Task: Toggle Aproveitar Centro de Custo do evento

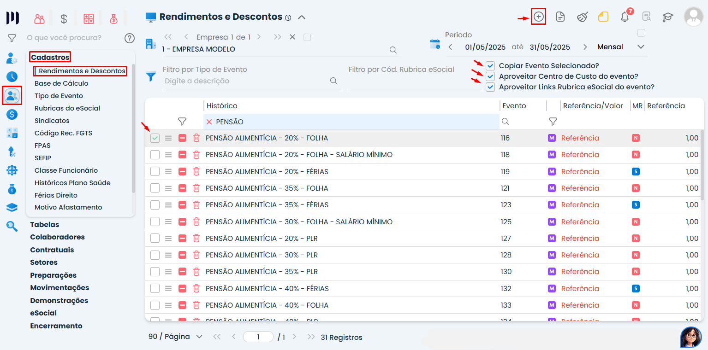Action: pyautogui.click(x=490, y=76)
